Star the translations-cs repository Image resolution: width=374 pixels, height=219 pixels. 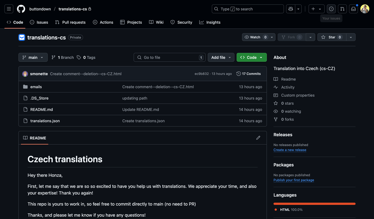(x=332, y=37)
